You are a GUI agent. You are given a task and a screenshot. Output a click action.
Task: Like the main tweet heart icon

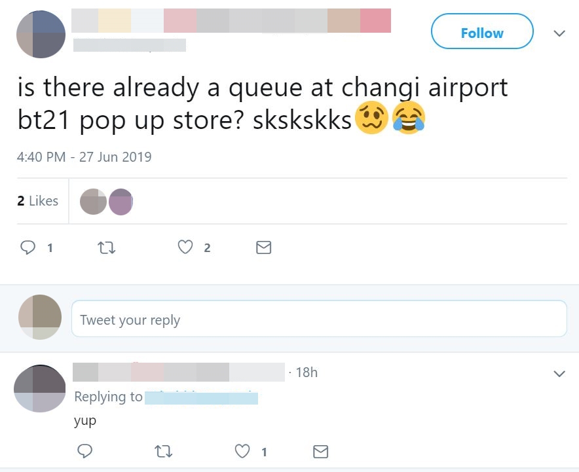click(x=187, y=247)
